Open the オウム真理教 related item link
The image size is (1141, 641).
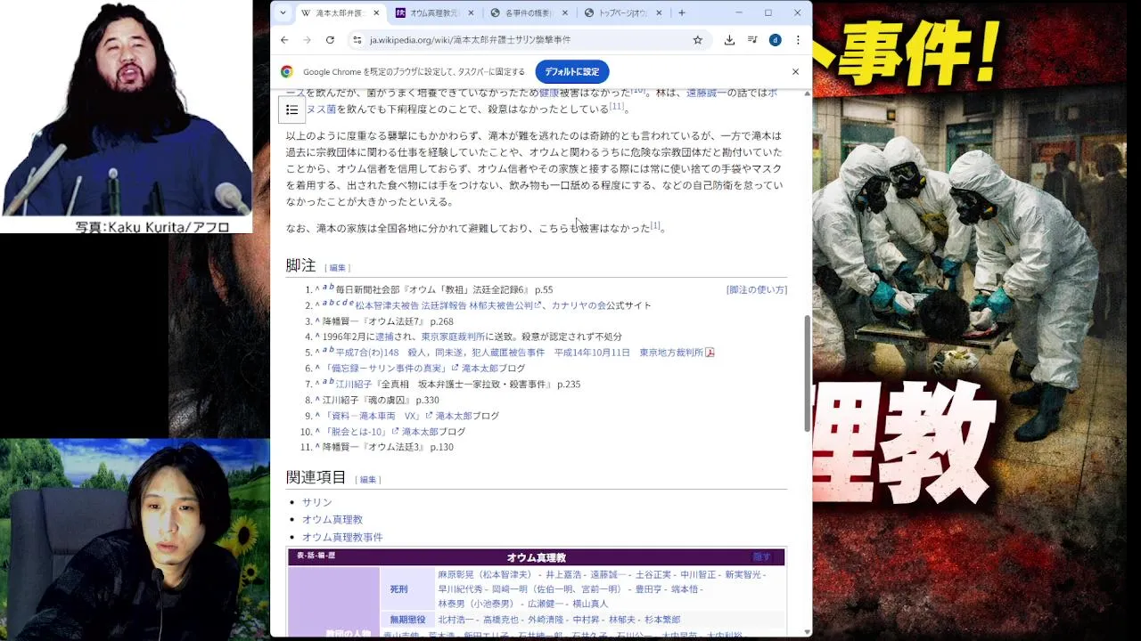click(x=332, y=520)
